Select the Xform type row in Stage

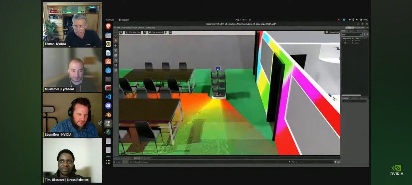(x=357, y=40)
